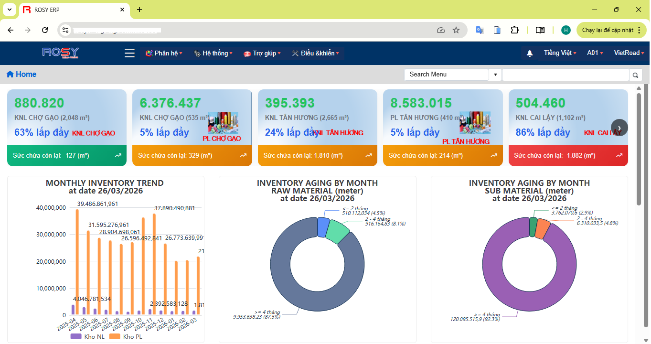651x344 pixels.
Task: Click the search magnifier icon
Action: 635,75
